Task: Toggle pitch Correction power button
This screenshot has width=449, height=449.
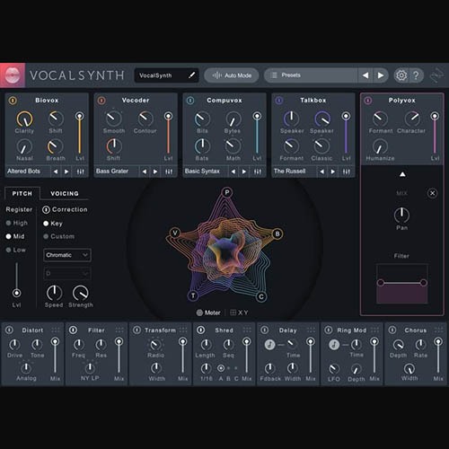Action: [x=46, y=209]
